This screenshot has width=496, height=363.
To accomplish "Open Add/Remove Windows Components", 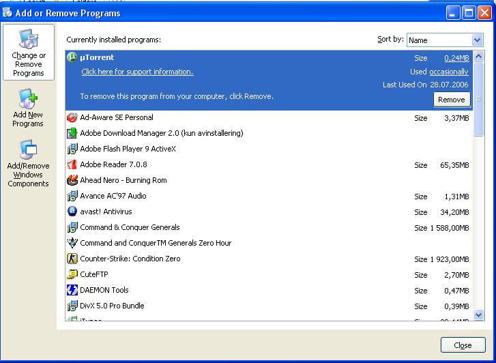I will pyautogui.click(x=28, y=164).
